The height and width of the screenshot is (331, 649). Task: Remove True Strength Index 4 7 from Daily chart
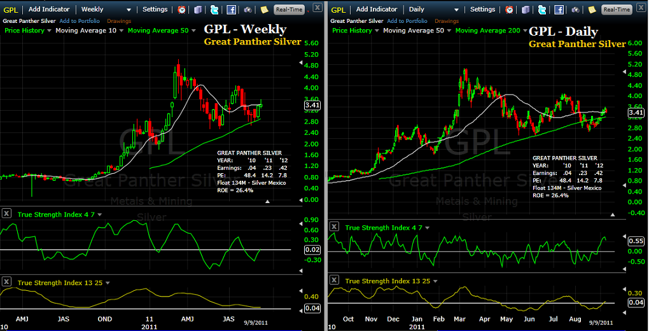[334, 227]
